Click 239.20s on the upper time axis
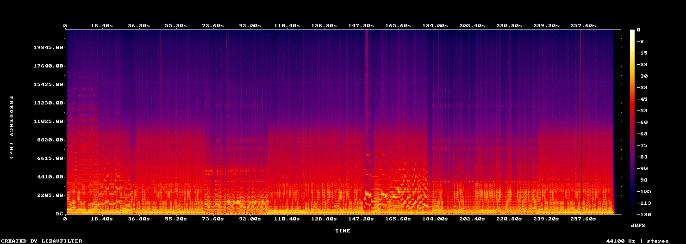The height and width of the screenshot is (244, 686). point(546,25)
